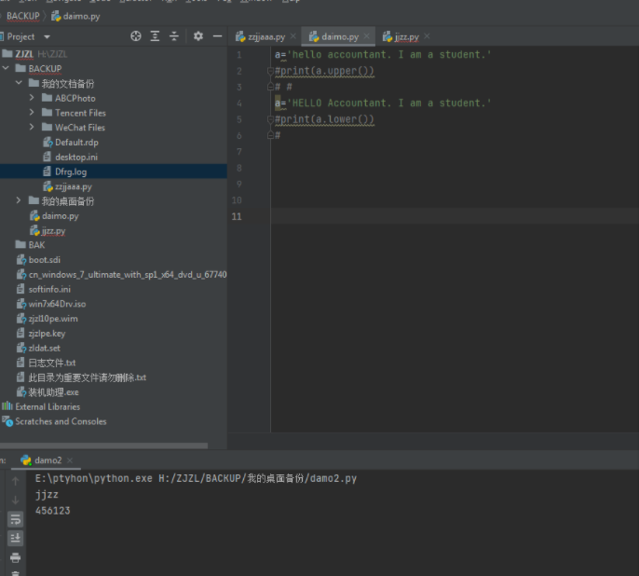Collapse the BACKUP folder tree
The width and height of the screenshot is (639, 576).
pos(7,69)
